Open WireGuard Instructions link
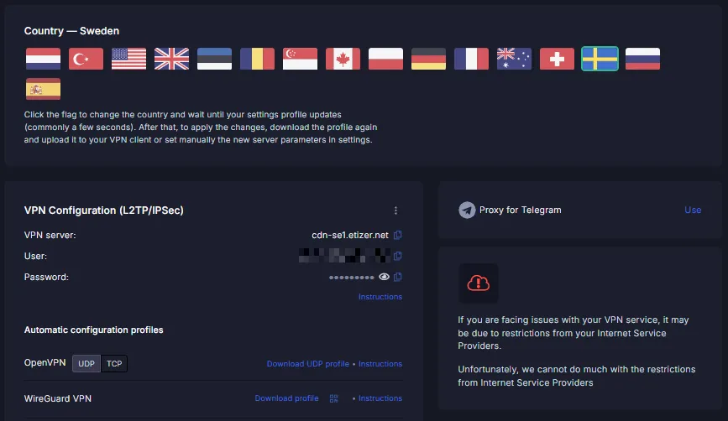Viewport: 728px width, 421px height. 380,398
